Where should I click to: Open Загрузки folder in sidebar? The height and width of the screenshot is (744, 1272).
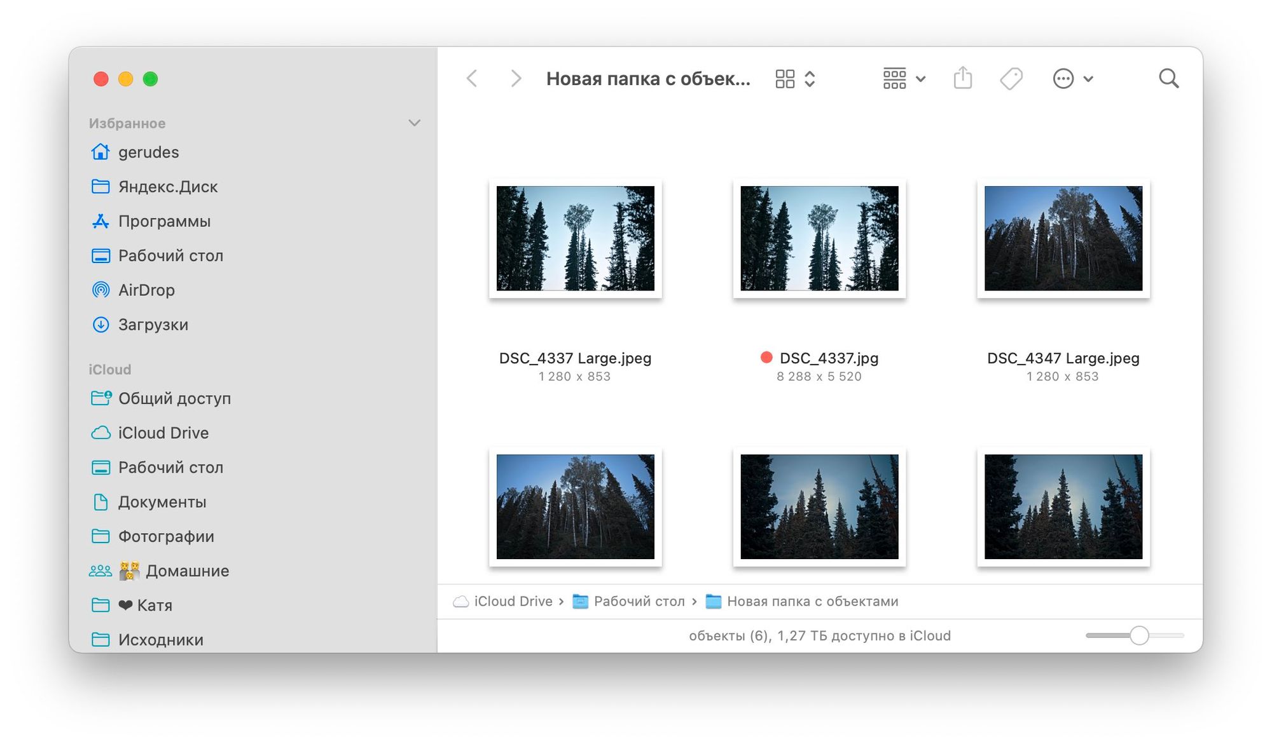[153, 324]
